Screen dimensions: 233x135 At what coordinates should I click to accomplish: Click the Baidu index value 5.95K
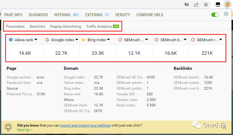151,105
